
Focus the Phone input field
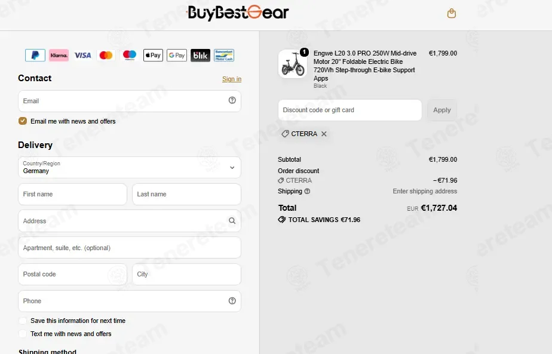point(130,301)
